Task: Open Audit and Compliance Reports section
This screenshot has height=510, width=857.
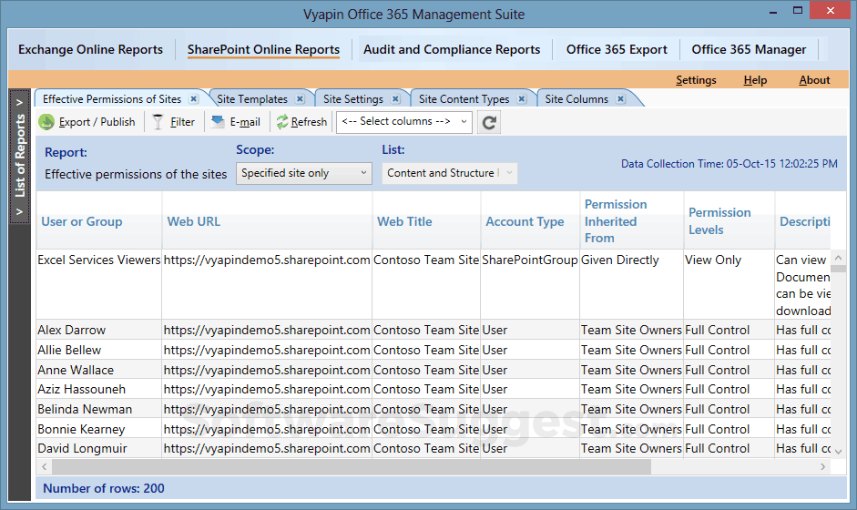Action: [452, 50]
